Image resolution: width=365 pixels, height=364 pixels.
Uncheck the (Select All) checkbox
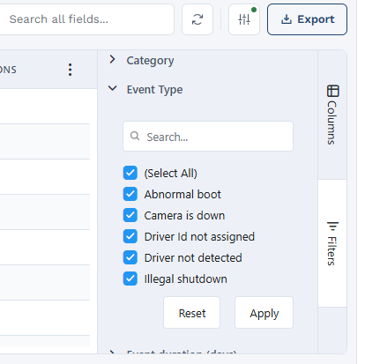coord(130,173)
